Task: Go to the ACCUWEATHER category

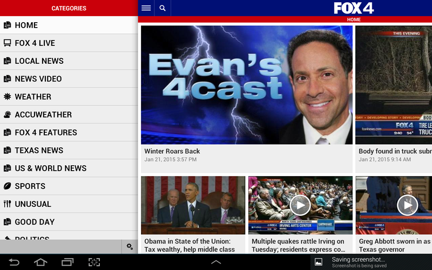Action: click(69, 114)
